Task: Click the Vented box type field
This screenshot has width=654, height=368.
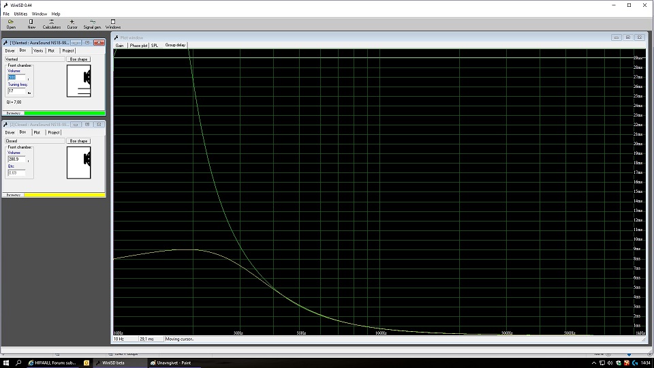Action: (35, 59)
